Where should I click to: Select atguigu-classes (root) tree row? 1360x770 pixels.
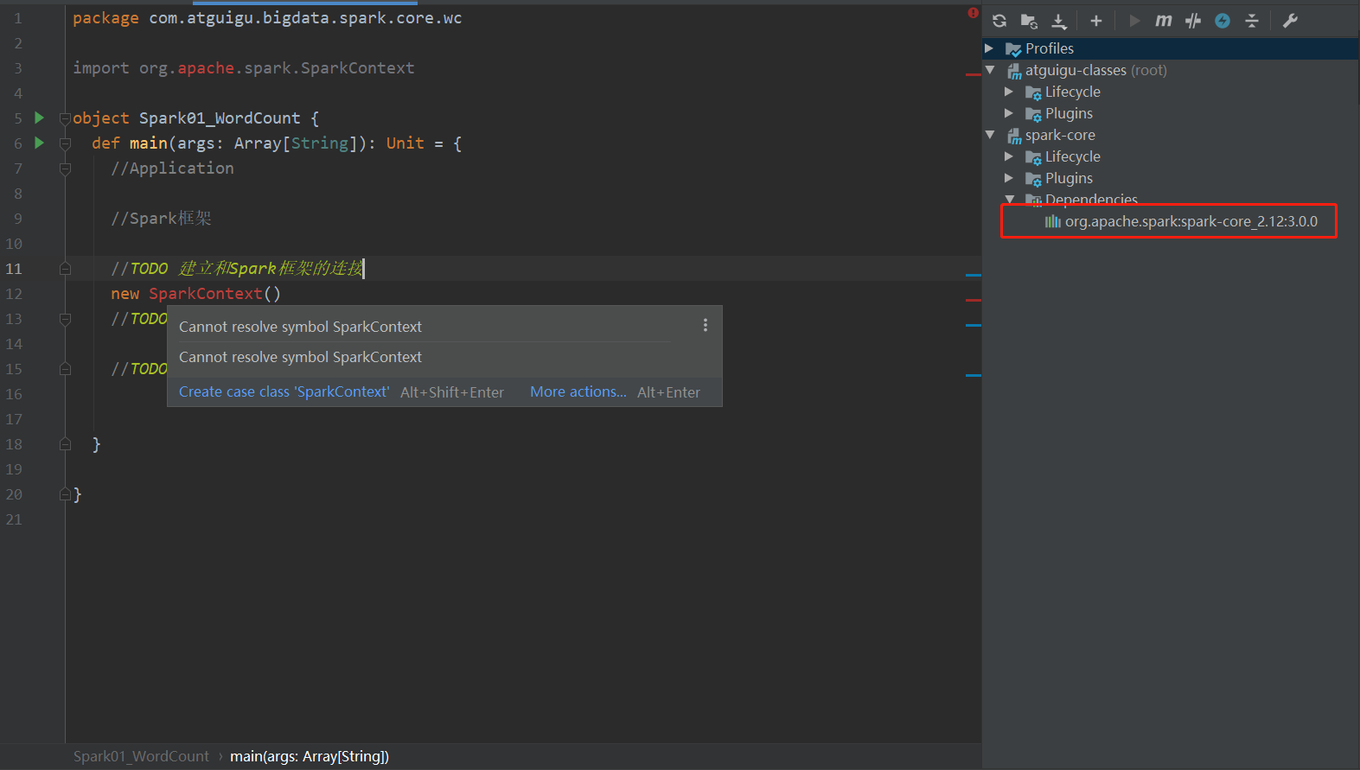(1171, 70)
